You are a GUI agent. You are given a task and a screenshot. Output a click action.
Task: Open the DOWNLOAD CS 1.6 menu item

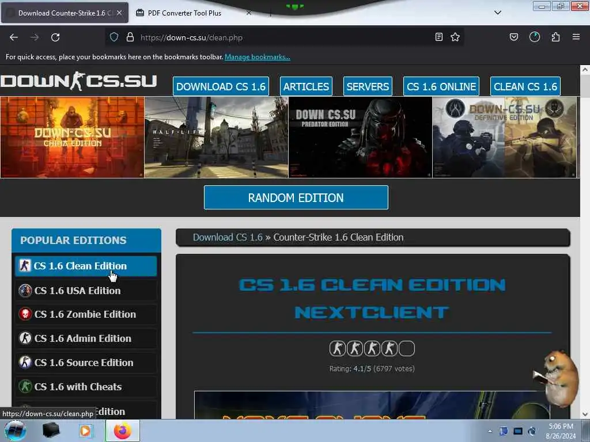pos(221,86)
